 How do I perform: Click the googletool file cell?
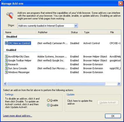(115, 61)
